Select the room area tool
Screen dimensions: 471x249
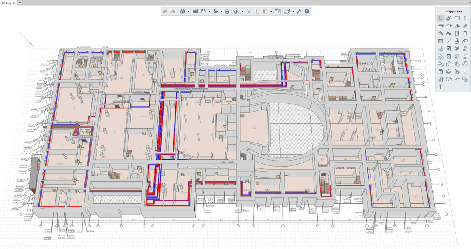pos(457,71)
